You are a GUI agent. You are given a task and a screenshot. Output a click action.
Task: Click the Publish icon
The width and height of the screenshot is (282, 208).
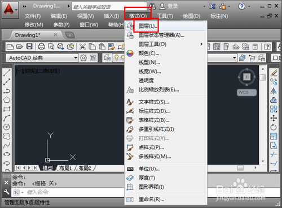(x=60, y=47)
